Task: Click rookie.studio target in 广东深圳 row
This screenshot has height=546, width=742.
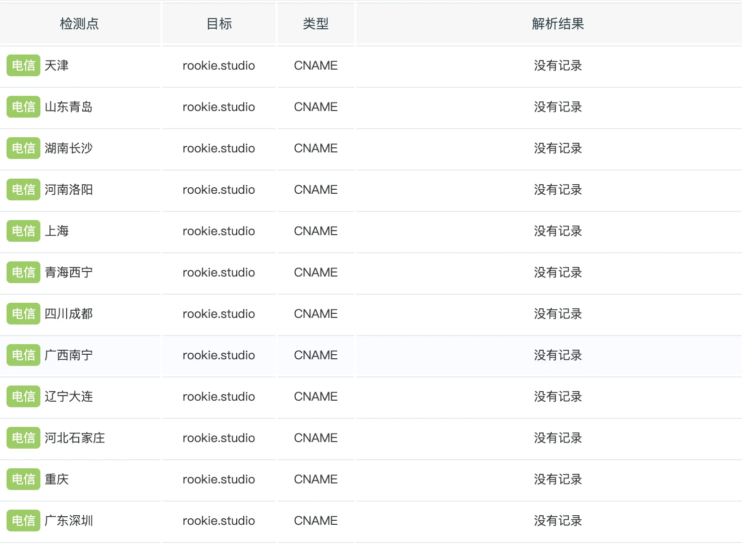Action: [x=219, y=521]
